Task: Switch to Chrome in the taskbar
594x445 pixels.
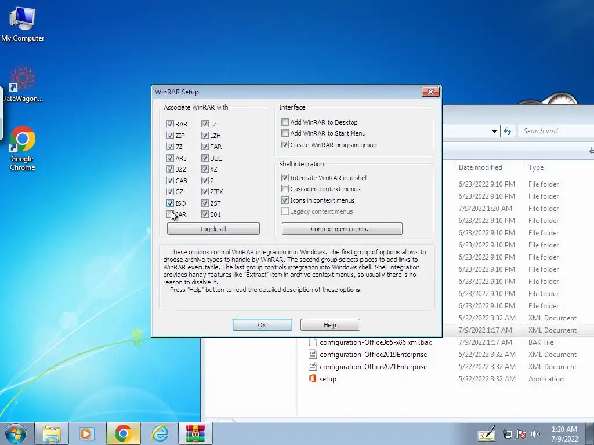Action: point(123,433)
